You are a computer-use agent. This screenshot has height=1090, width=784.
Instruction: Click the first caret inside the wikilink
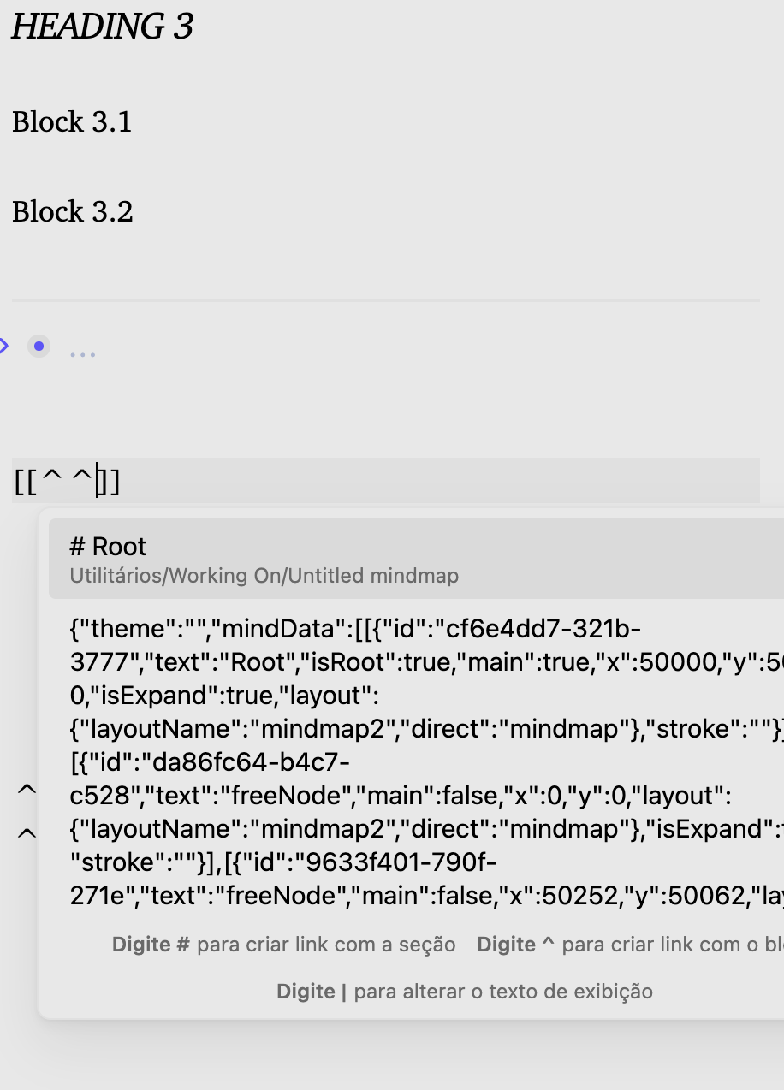tap(52, 480)
